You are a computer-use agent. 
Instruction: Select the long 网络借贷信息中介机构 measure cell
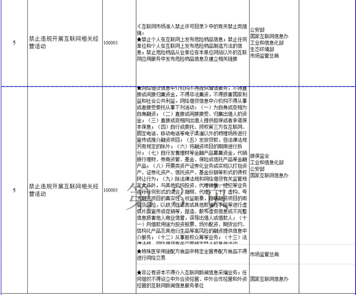coord(192,166)
